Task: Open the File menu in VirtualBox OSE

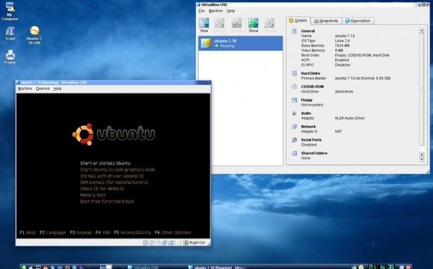Action: [x=201, y=11]
